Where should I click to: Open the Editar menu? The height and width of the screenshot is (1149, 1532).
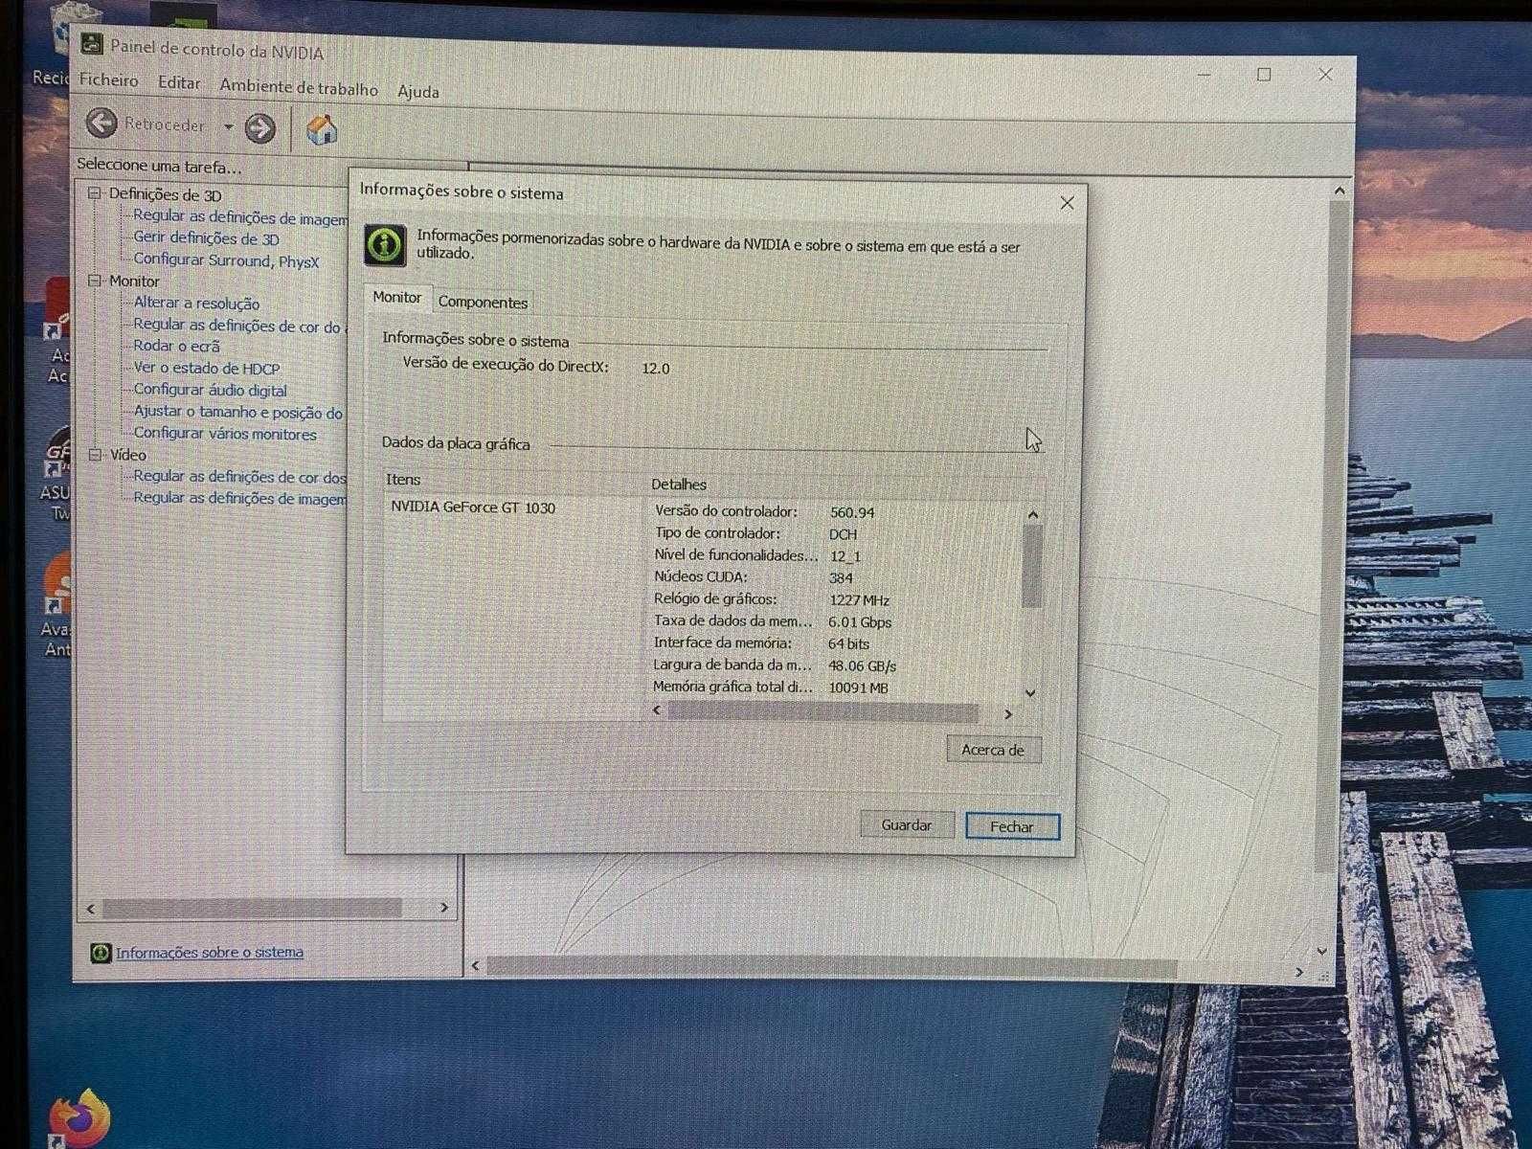179,83
